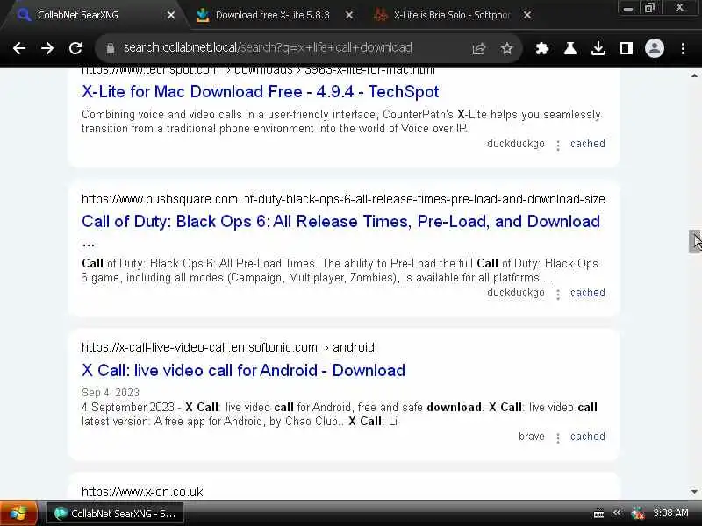Open the Windows Start button

coord(18,513)
